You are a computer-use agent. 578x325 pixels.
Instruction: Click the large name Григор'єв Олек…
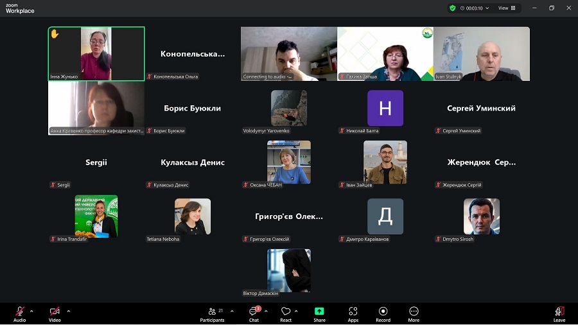click(289, 216)
